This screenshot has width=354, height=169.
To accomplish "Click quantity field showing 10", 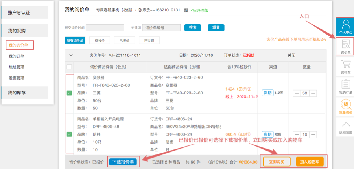I will [x=305, y=134].
